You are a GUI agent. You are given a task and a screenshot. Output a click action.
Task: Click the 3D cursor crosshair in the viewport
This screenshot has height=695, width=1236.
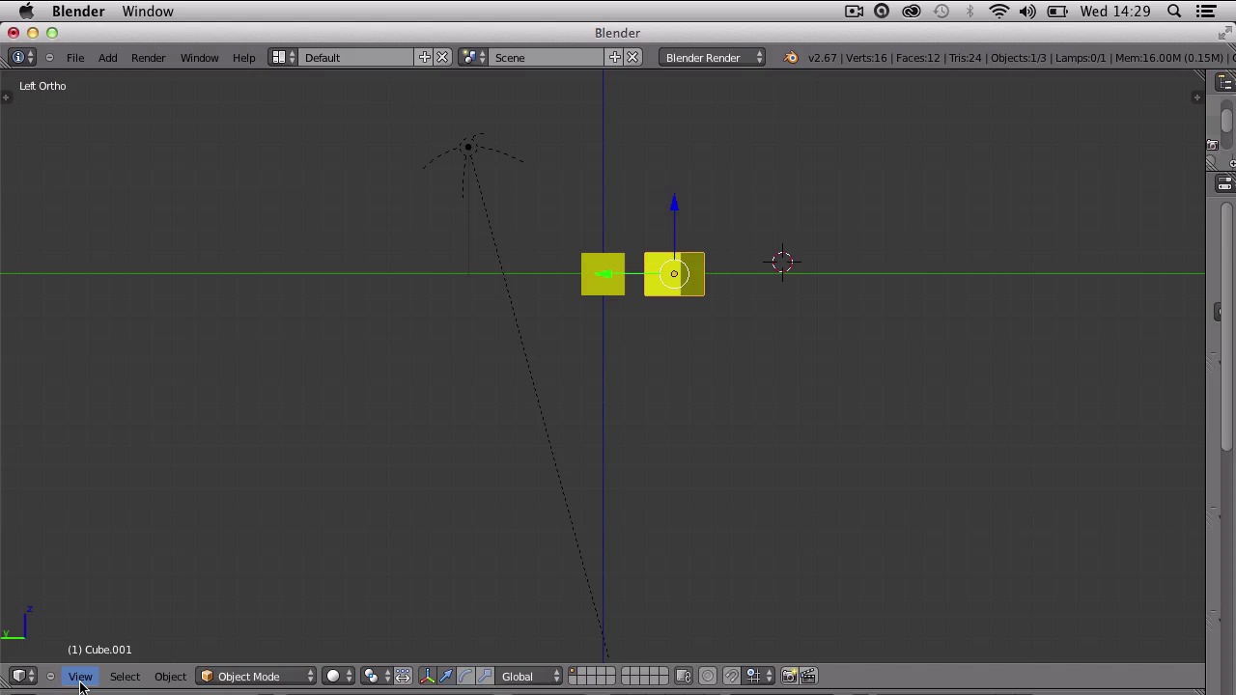(x=782, y=262)
